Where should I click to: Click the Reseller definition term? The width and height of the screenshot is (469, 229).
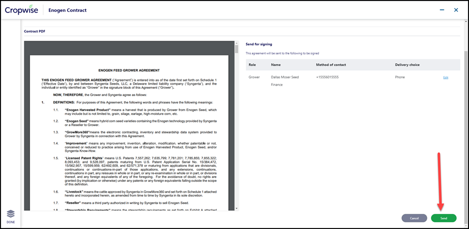coord(73,203)
